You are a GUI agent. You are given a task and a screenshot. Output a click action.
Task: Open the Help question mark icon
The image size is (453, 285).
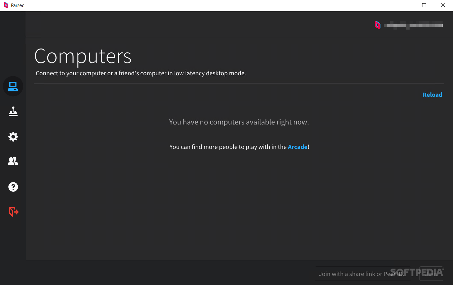(x=13, y=187)
